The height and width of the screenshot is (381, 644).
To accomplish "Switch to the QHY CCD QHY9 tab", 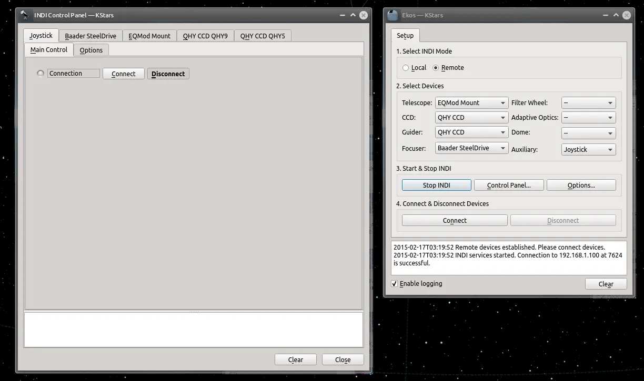I will coord(205,36).
